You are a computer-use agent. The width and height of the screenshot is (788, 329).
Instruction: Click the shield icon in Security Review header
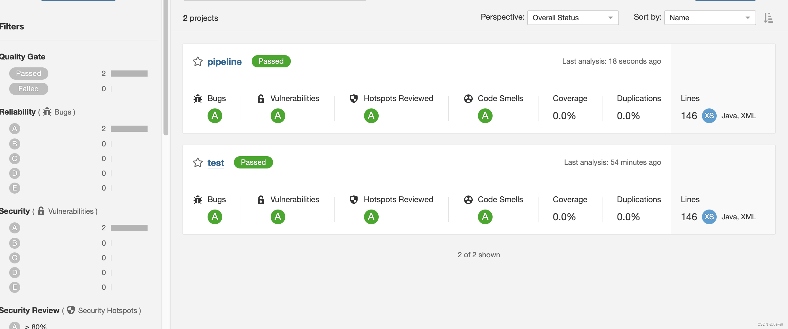click(71, 310)
